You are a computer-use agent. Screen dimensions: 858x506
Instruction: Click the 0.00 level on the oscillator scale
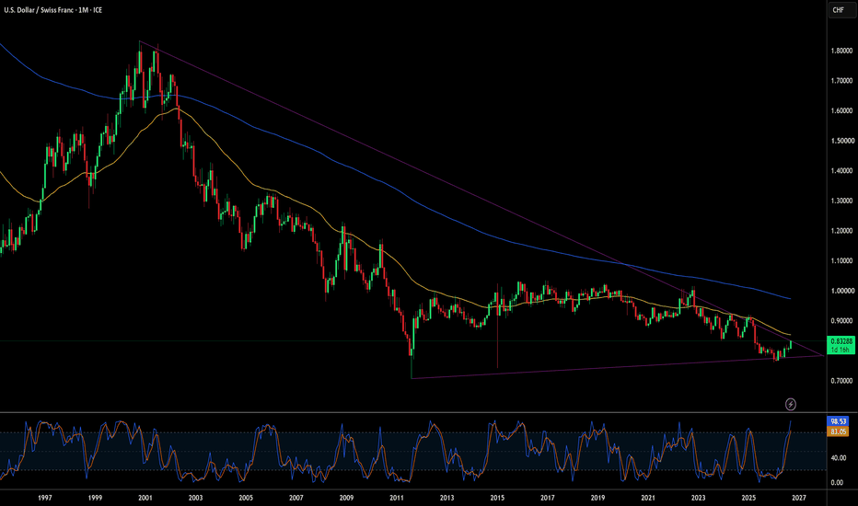pyautogui.click(x=837, y=482)
